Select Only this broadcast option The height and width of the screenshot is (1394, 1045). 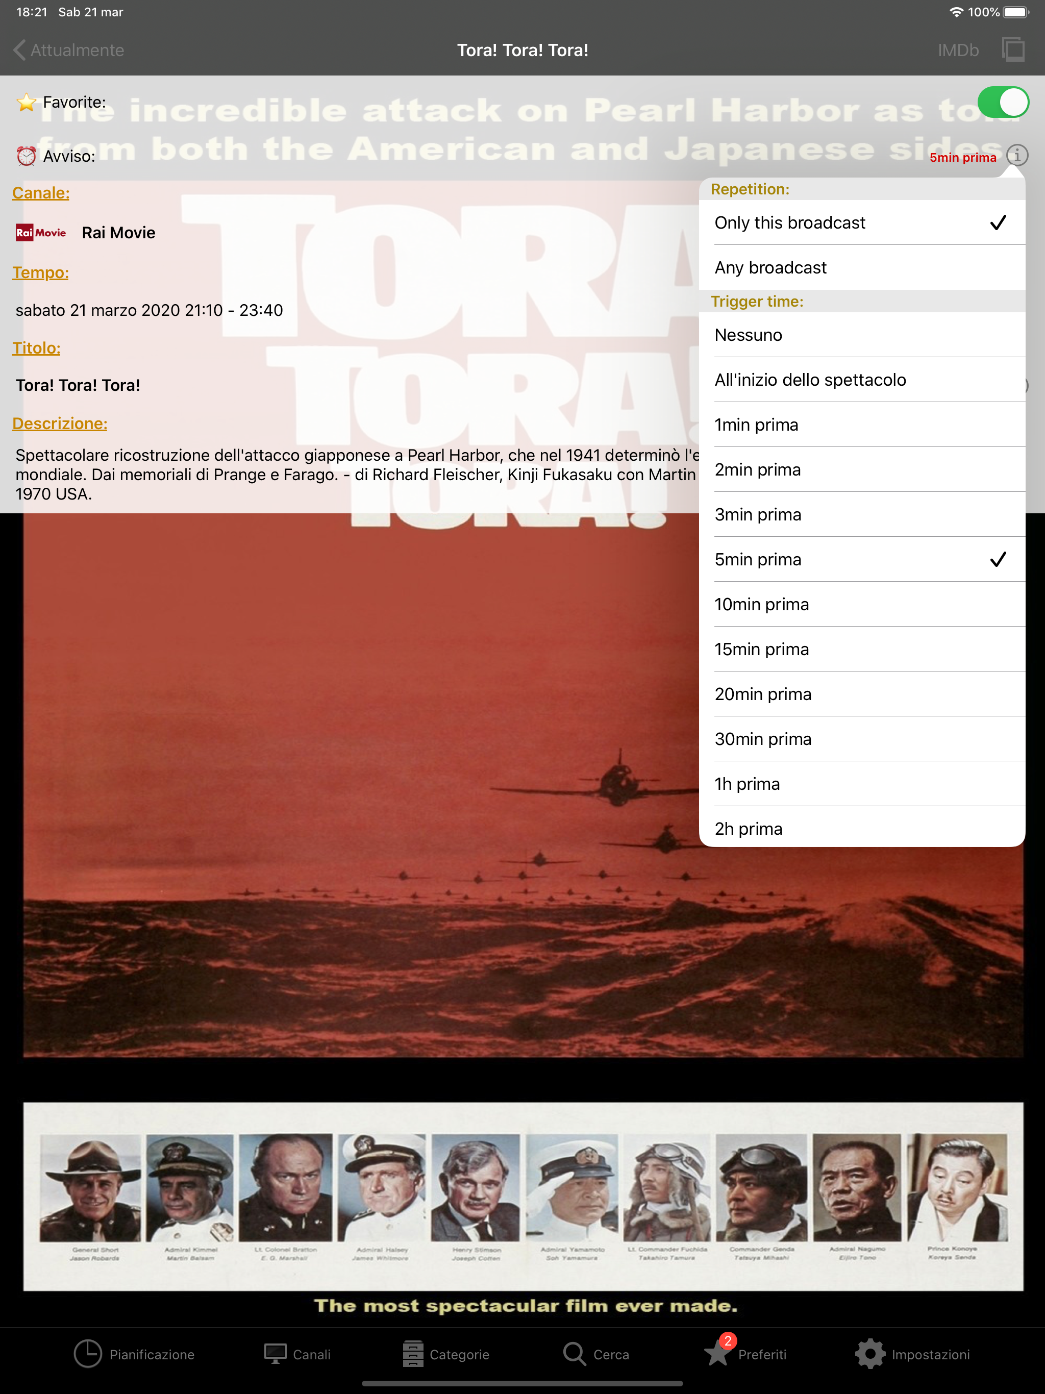[861, 222]
